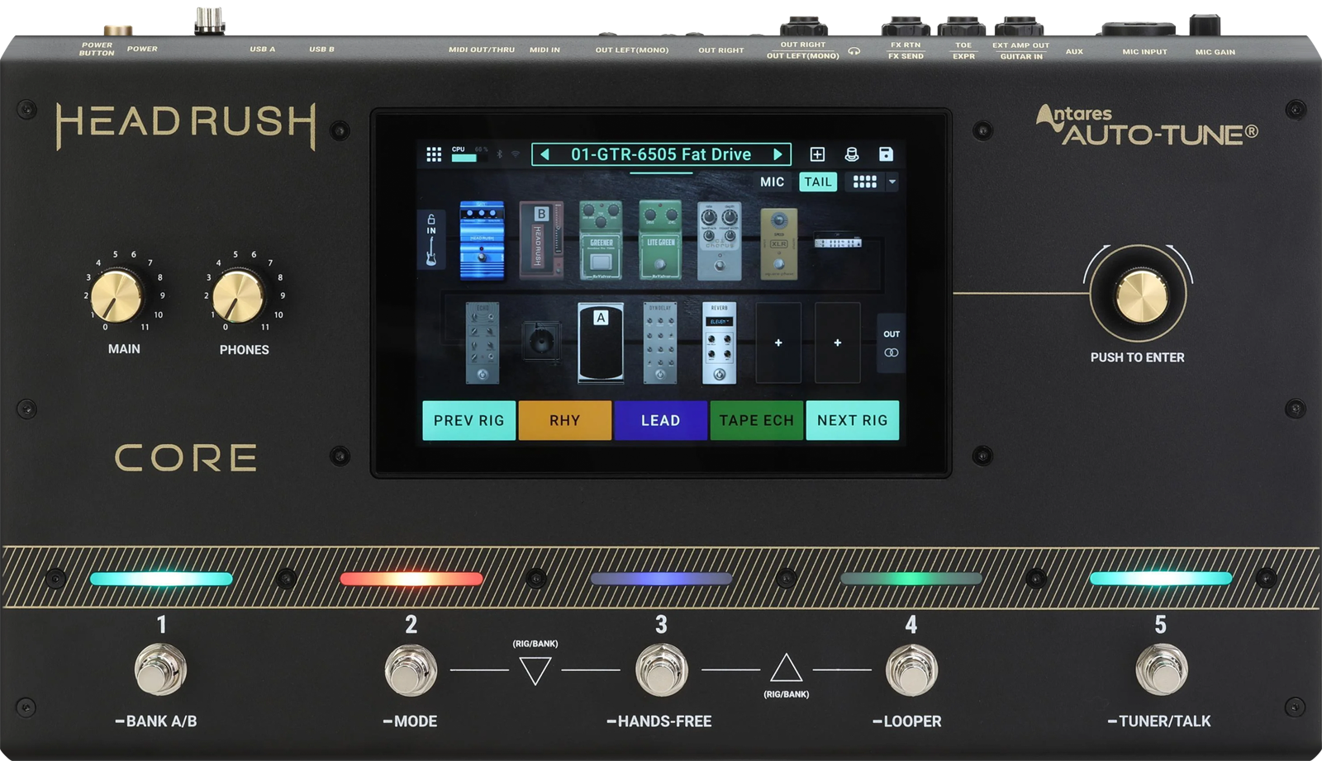Viewport: 1322px width, 761px height.
Task: Tap the add new rig plus-box icon
Action: pyautogui.click(x=817, y=154)
